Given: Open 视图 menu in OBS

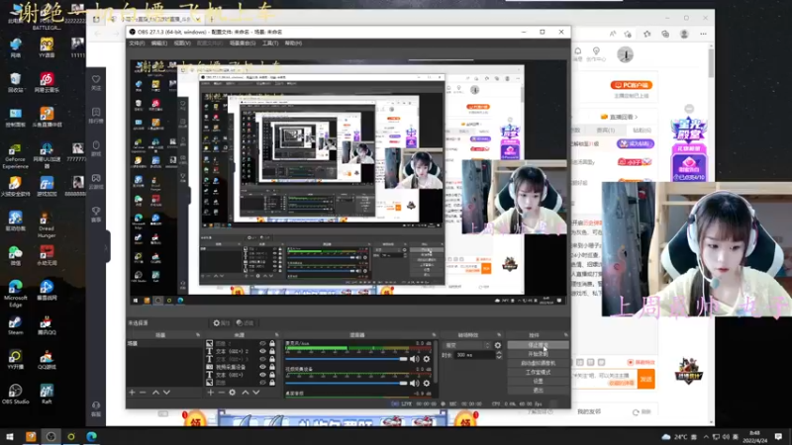Looking at the screenshot, I should tap(182, 44).
